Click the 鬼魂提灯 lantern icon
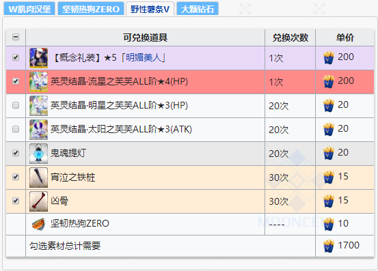The height and width of the screenshot is (271, 378). pyautogui.click(x=38, y=154)
